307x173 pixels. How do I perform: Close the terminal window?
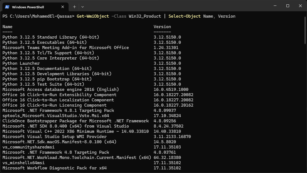click(300, 6)
